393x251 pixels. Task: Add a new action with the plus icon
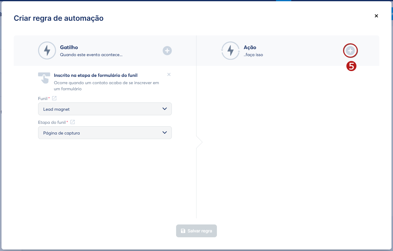click(x=350, y=51)
